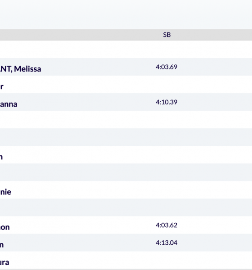
Task: Click the empty SB cell below 4:03.69
Action: point(166,85)
